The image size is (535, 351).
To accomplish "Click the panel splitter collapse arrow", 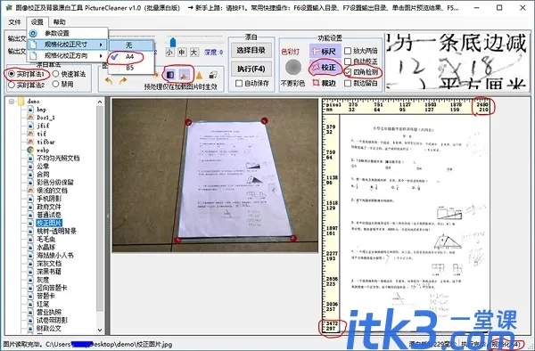I will click(108, 216).
